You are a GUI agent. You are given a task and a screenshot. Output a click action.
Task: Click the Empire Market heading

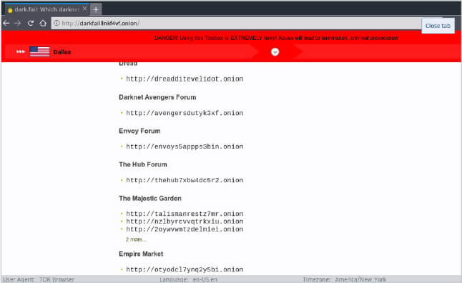[141, 254]
